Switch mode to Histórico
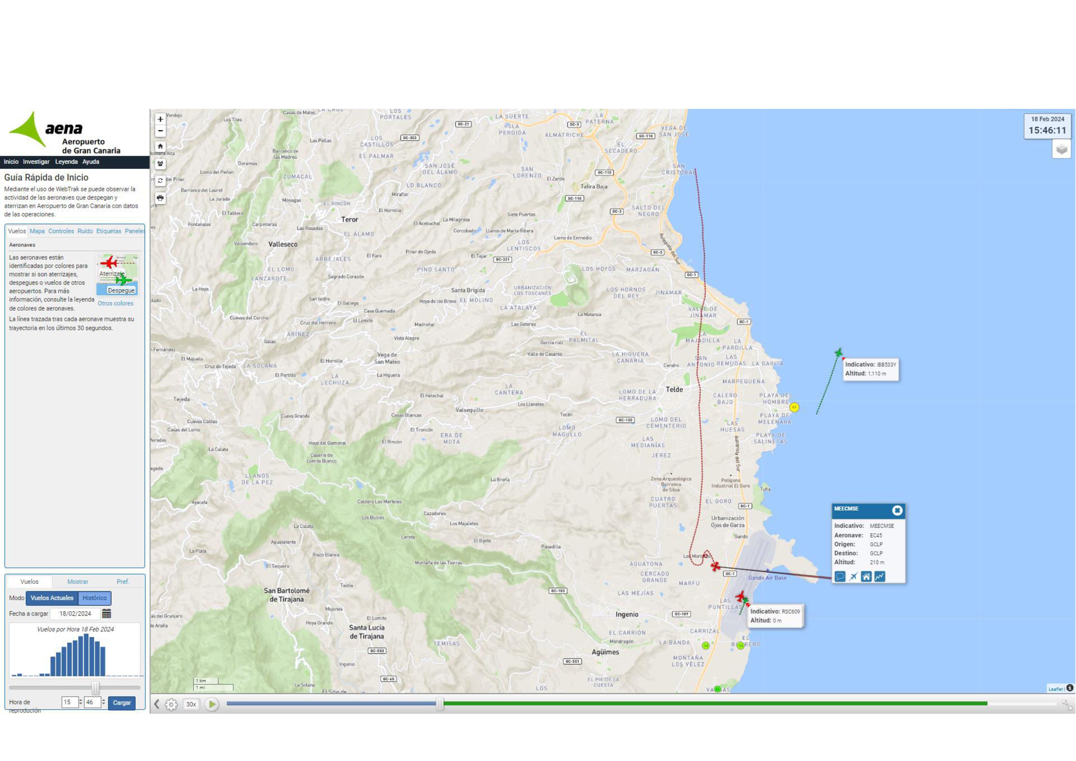Viewport: 1076px width, 761px height. coord(95,598)
